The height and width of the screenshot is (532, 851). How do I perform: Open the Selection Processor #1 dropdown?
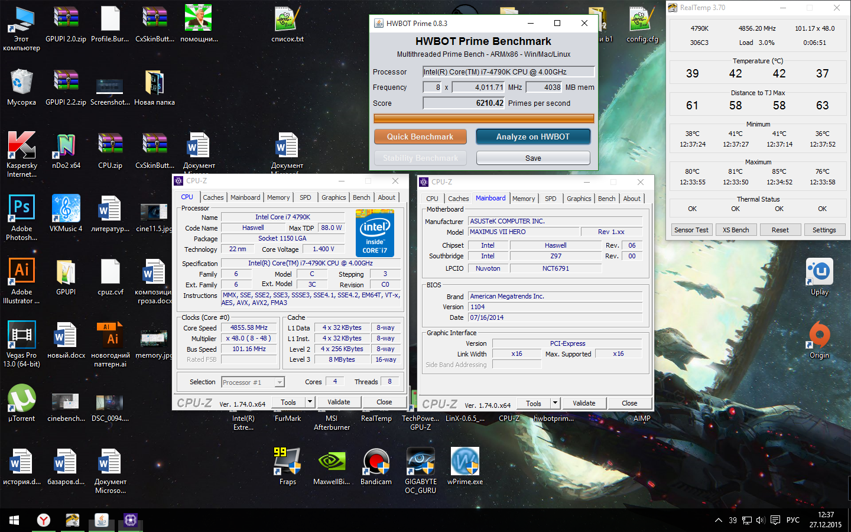pos(253,382)
